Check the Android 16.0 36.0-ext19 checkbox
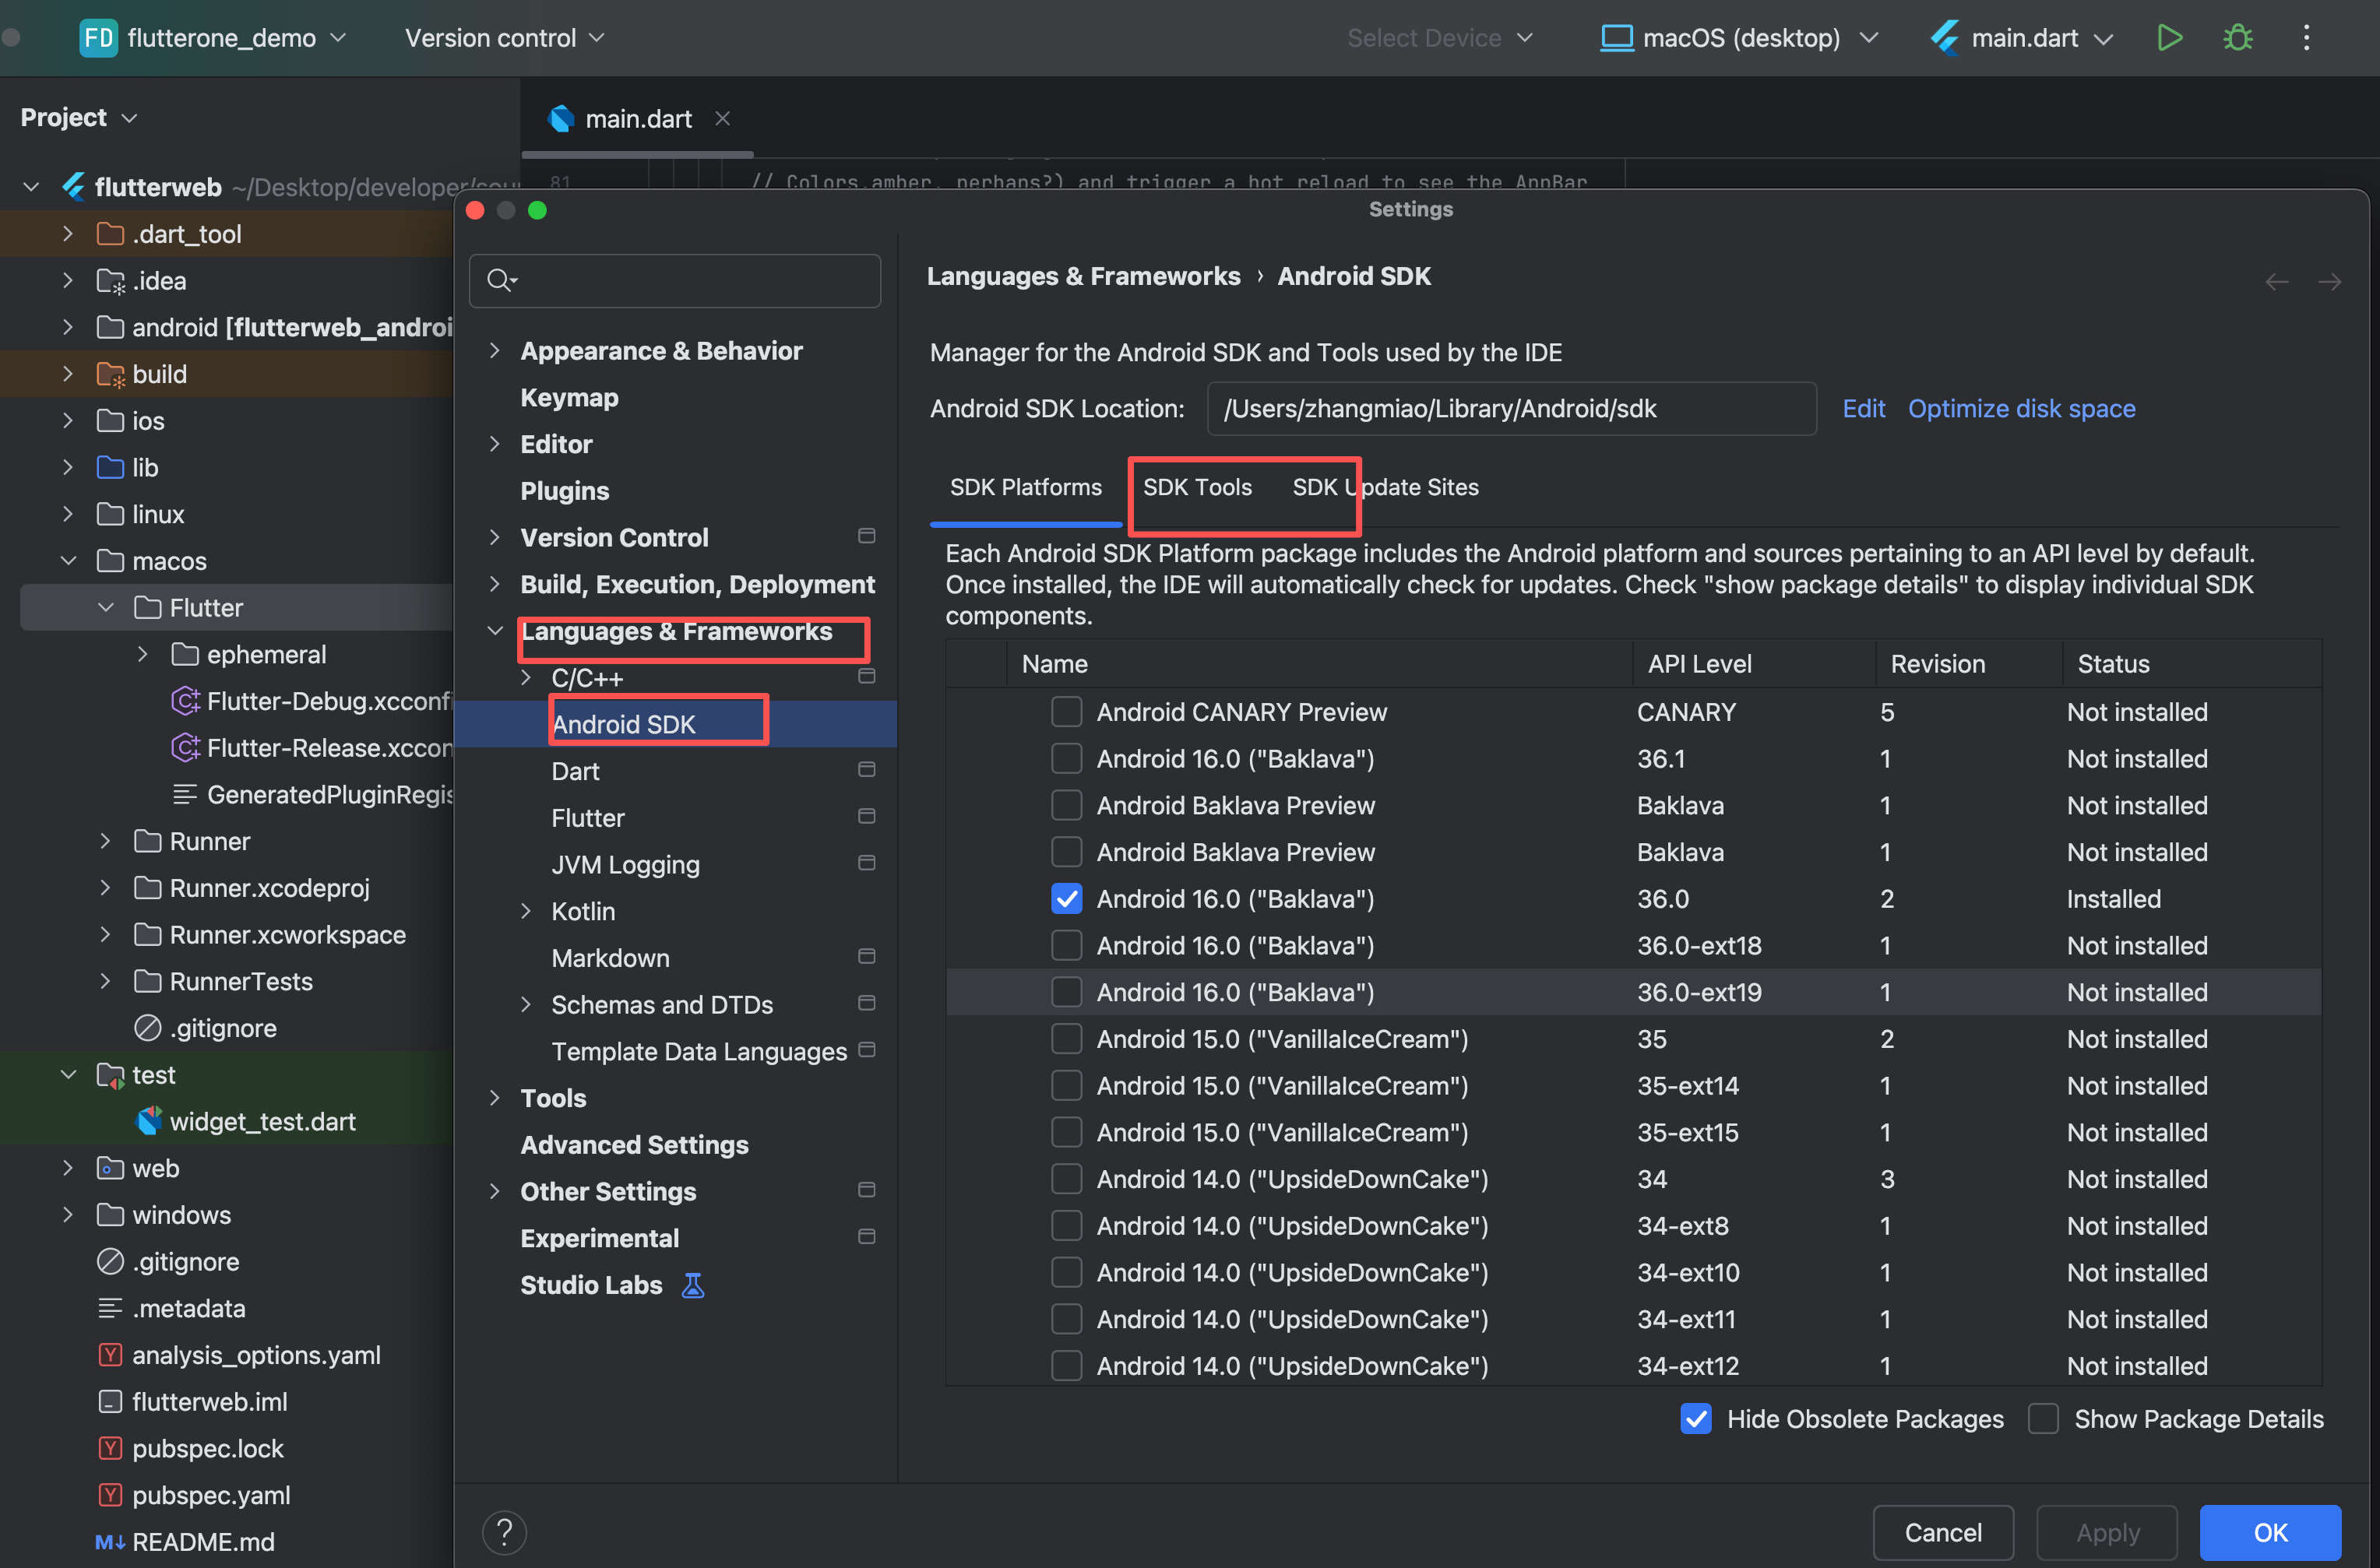 point(1066,992)
